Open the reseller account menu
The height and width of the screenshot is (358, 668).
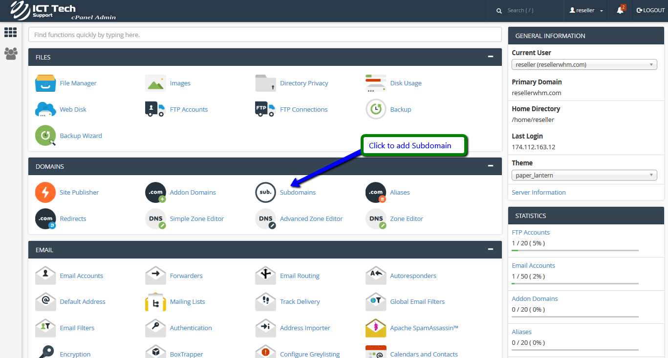click(x=586, y=10)
